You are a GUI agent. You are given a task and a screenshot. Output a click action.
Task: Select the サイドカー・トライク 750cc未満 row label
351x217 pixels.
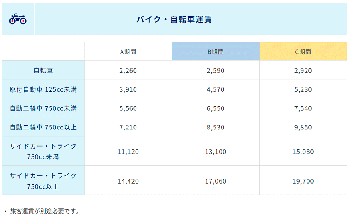pos(43,151)
